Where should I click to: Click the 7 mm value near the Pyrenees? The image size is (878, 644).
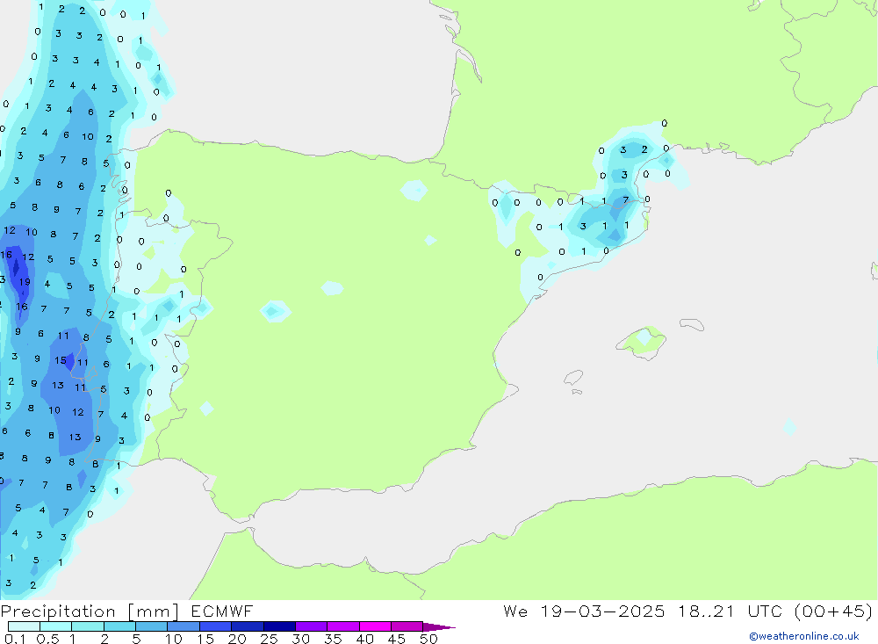(625, 200)
